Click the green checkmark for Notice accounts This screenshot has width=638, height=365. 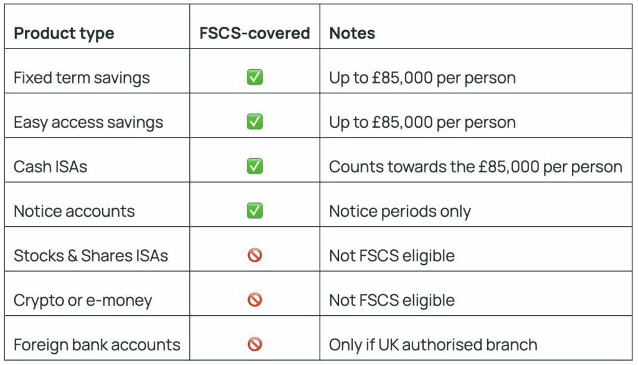[254, 211]
